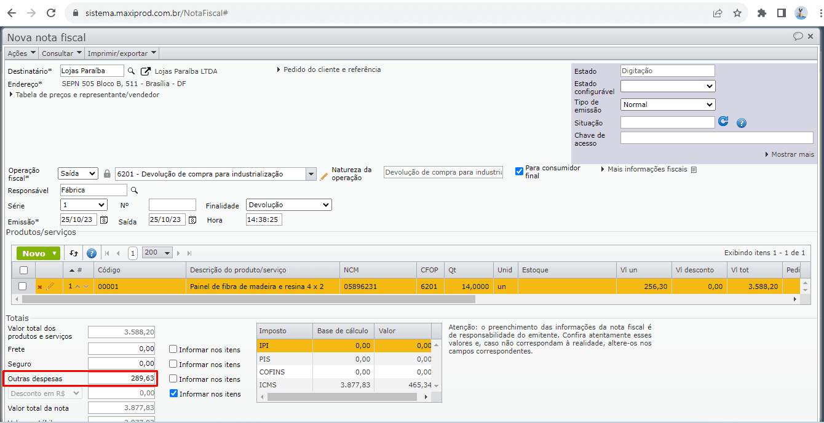Click the refresh icon in products grid toolbar
This screenshot has width=824, height=423.
coord(74,253)
